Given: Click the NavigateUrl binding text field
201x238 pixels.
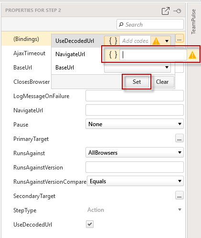Looking at the screenshot, I should (153, 55).
